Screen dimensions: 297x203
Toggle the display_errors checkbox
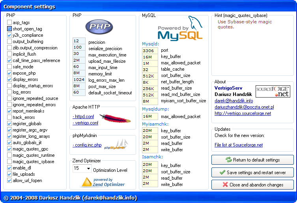[9, 79]
